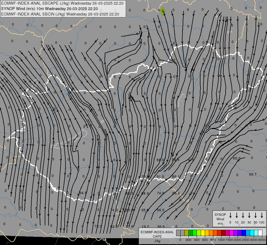Click the 91.9 value on the map
Viewport: 267px width, 245px height.
tap(160, 176)
